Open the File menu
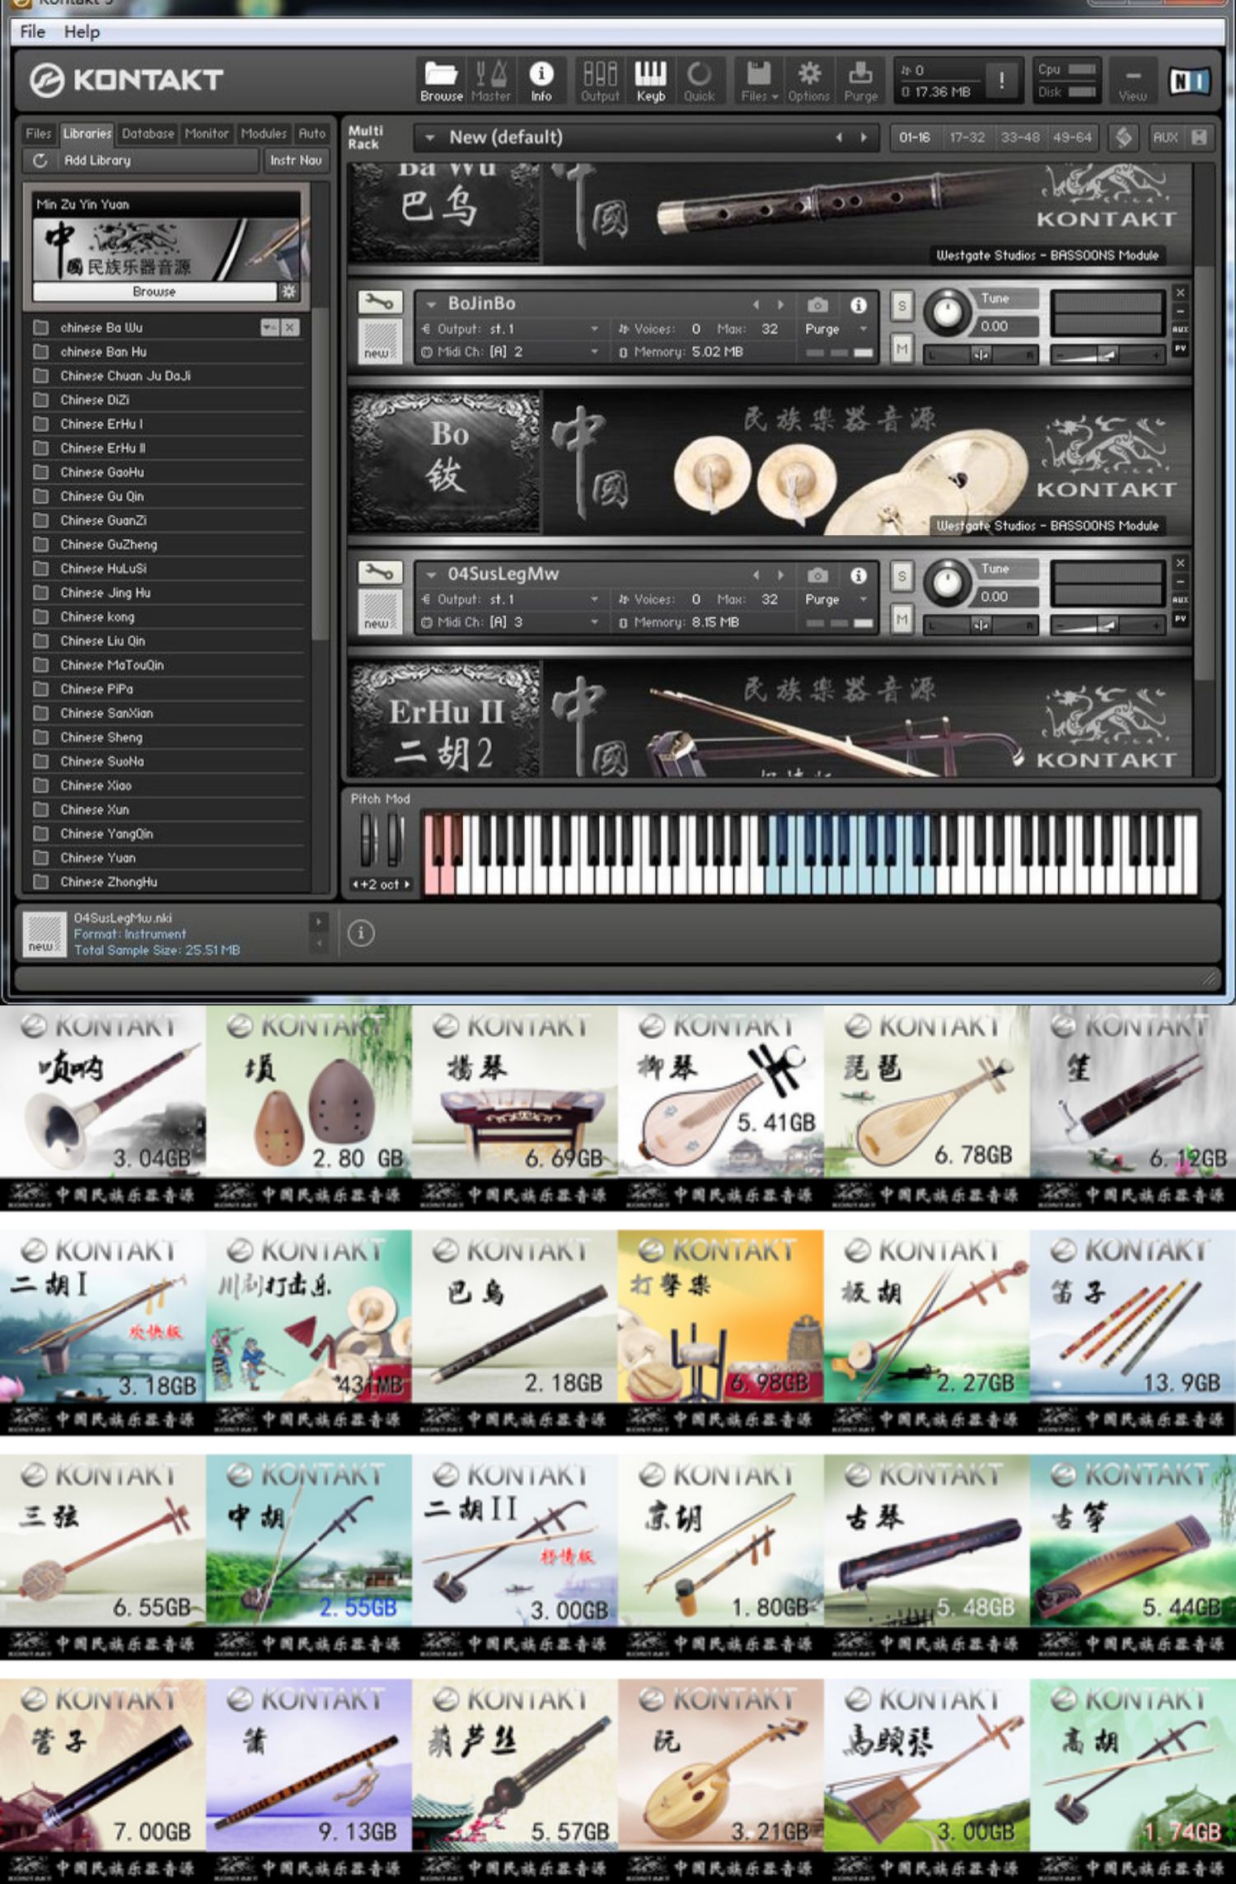 click(x=33, y=32)
